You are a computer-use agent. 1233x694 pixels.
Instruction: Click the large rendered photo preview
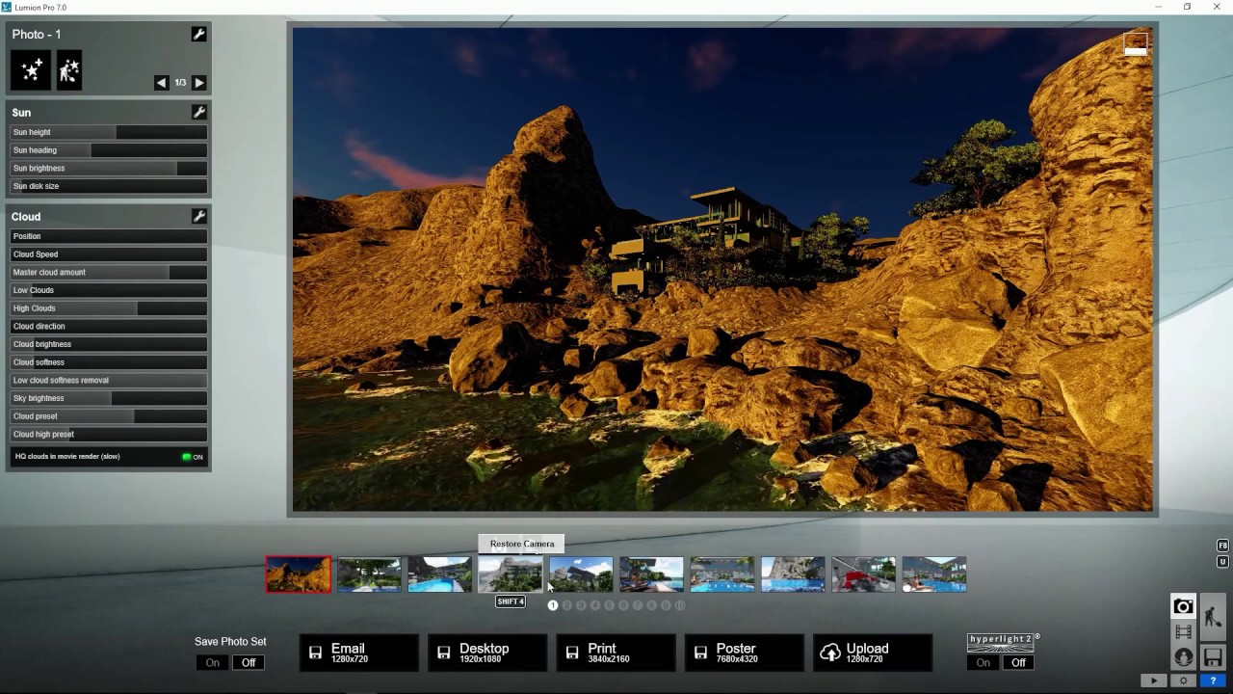point(722,269)
